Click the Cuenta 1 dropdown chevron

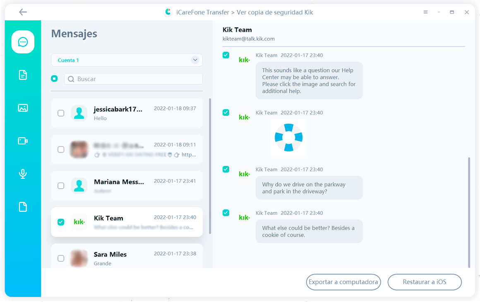[195, 60]
